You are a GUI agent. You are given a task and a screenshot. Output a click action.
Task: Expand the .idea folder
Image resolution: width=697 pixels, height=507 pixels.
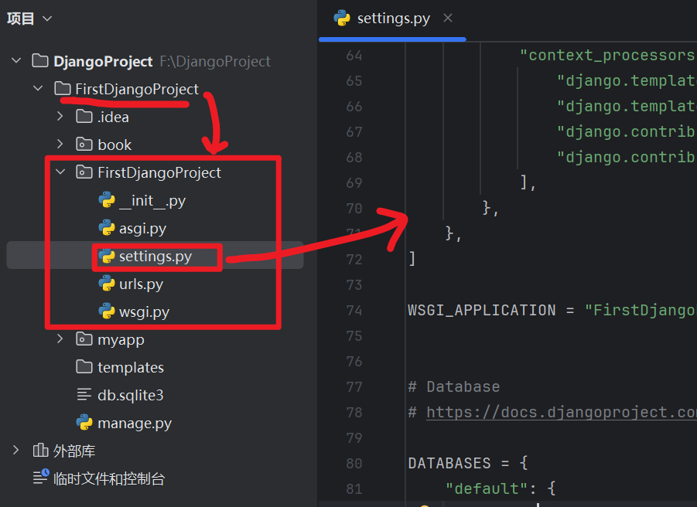coord(60,117)
